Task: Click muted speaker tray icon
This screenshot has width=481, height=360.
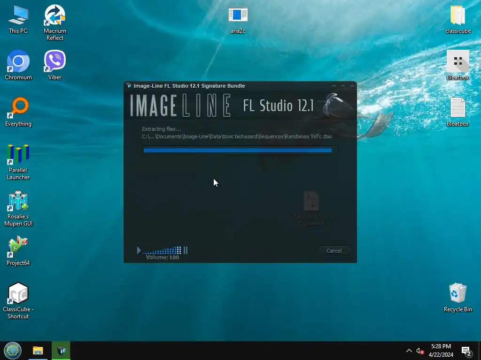Action: pyautogui.click(x=420, y=351)
